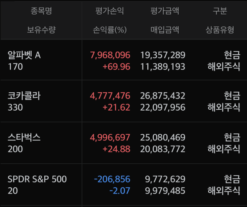Click the 상품유형 column header
247x207 pixels.
pyautogui.click(x=220, y=29)
